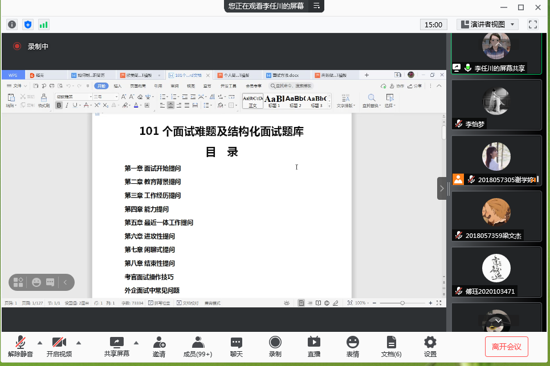The image size is (550, 366).
Task: Open the Live streaming option
Action: tap(313, 343)
